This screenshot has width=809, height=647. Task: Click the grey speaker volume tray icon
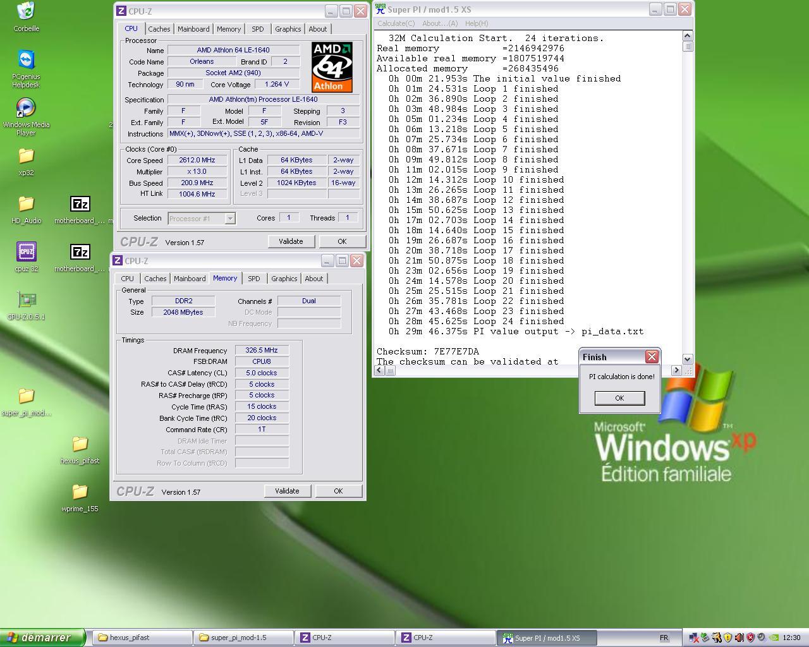point(762,638)
